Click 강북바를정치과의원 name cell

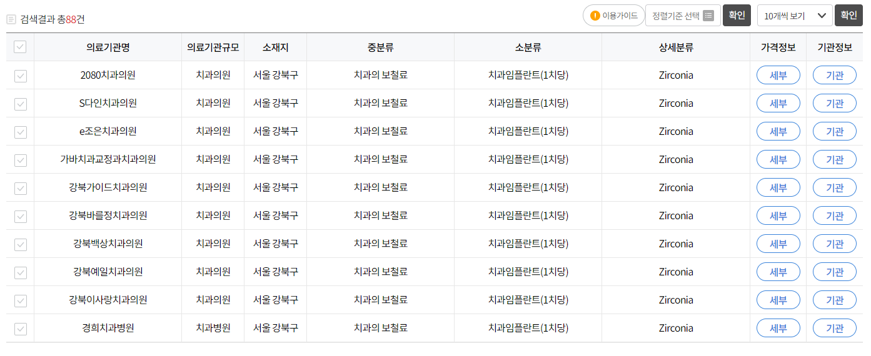click(x=108, y=216)
